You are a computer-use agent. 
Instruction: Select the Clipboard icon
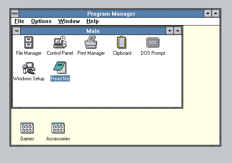pyautogui.click(x=122, y=42)
